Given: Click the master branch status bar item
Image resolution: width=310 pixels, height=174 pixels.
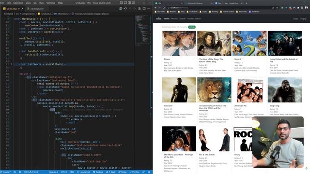Looking at the screenshot, I should 5,172.
